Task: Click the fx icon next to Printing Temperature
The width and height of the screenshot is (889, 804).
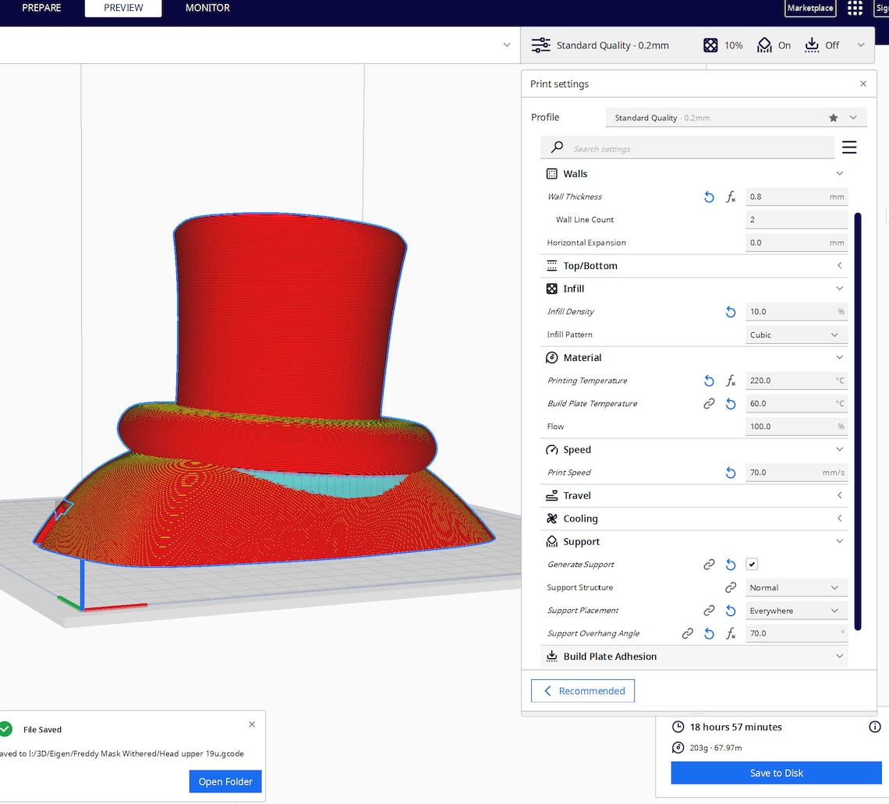Action: point(731,381)
